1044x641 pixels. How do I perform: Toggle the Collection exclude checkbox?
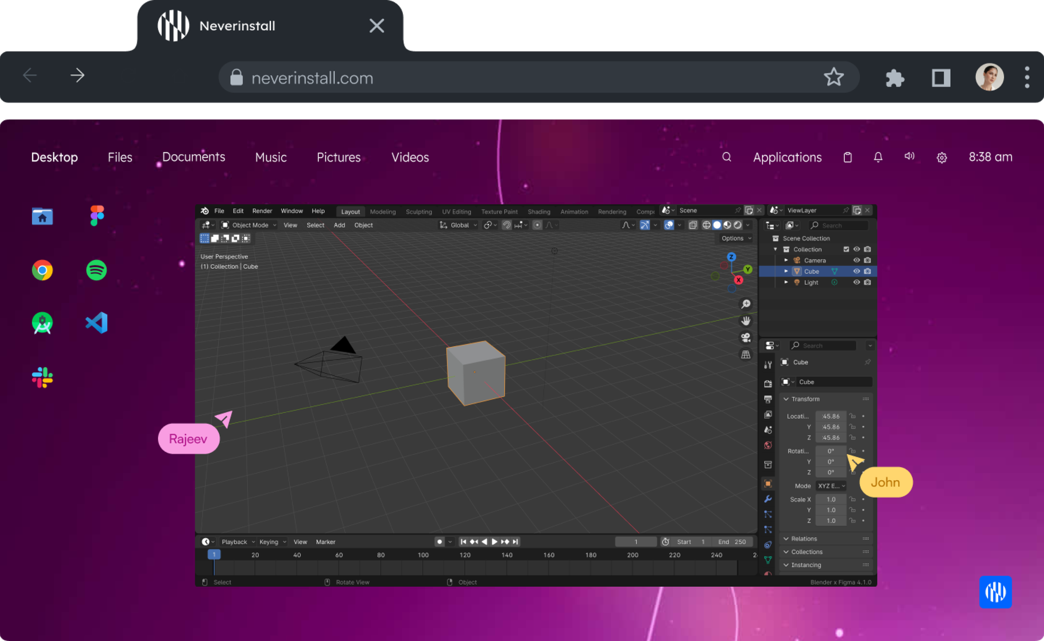pyautogui.click(x=846, y=250)
